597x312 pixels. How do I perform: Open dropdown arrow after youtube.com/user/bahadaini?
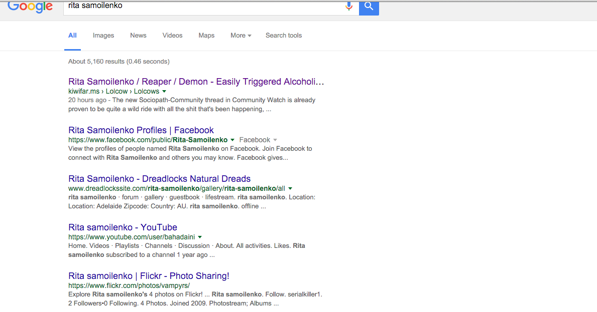[x=200, y=237]
